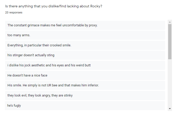Click the "stinger doesn't actually sting" response
174x115 pixels.
tap(31, 55)
